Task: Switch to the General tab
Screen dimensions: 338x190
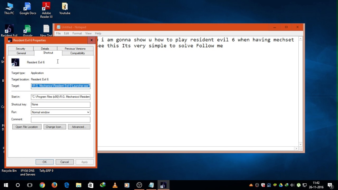Action: coord(21,53)
